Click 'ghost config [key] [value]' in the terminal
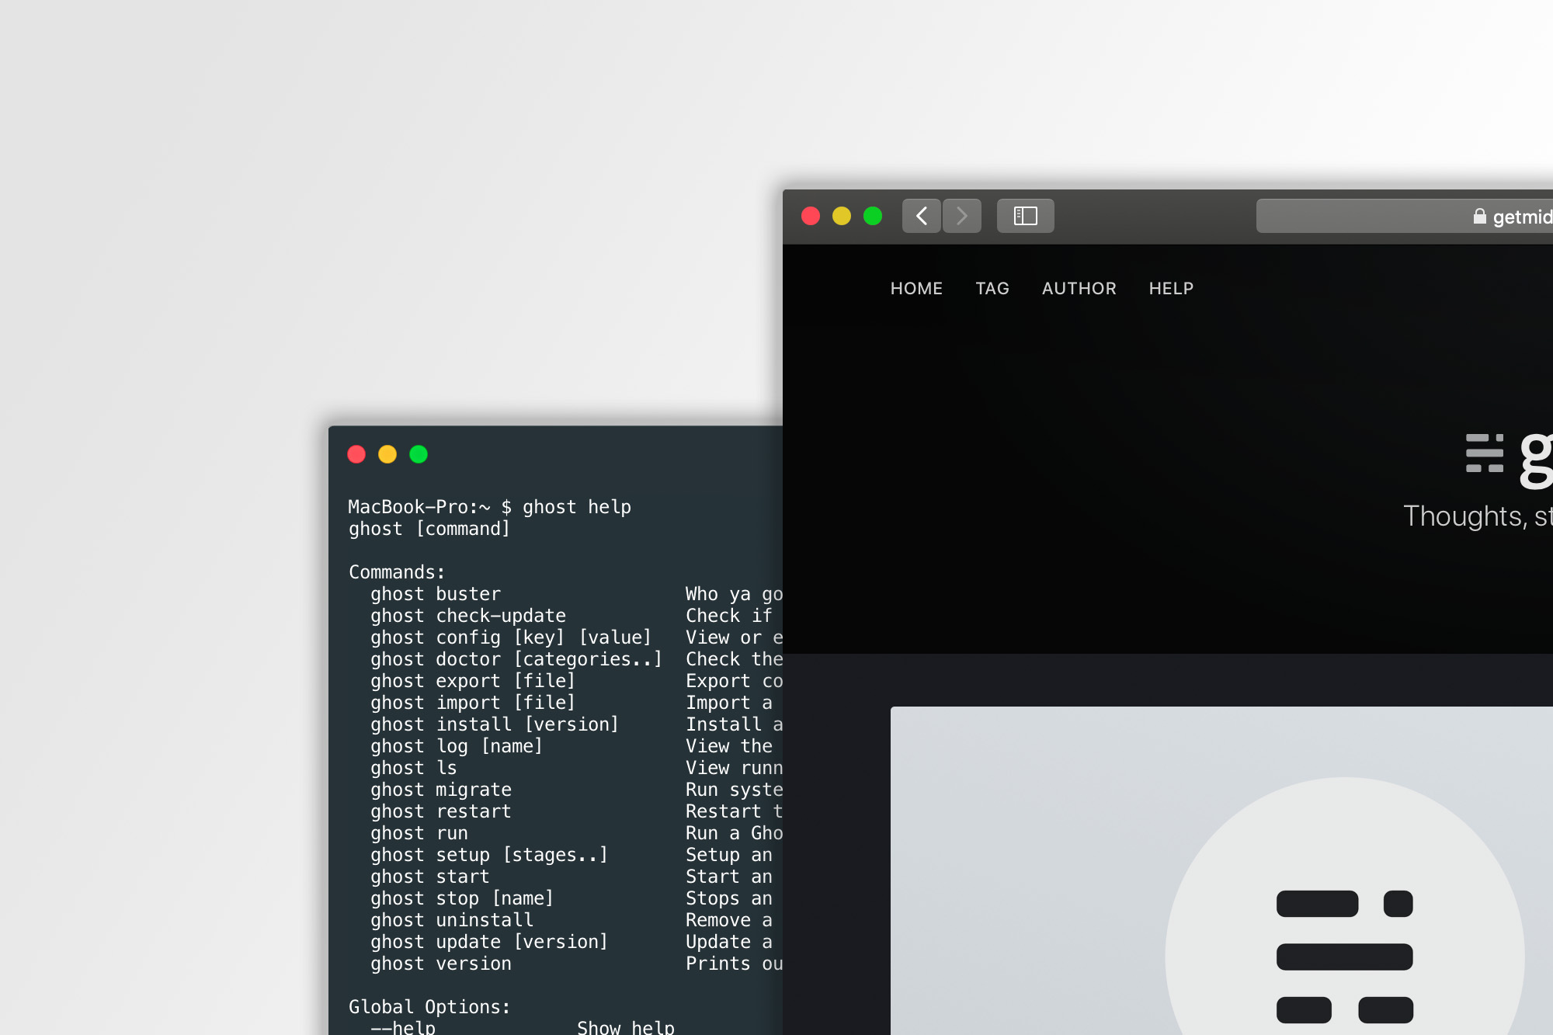1553x1035 pixels. pos(511,637)
